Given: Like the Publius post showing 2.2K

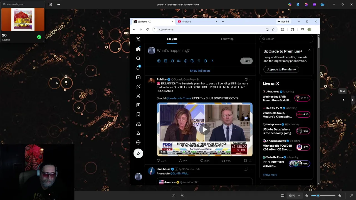Looking at the screenshot, I should [205, 161].
